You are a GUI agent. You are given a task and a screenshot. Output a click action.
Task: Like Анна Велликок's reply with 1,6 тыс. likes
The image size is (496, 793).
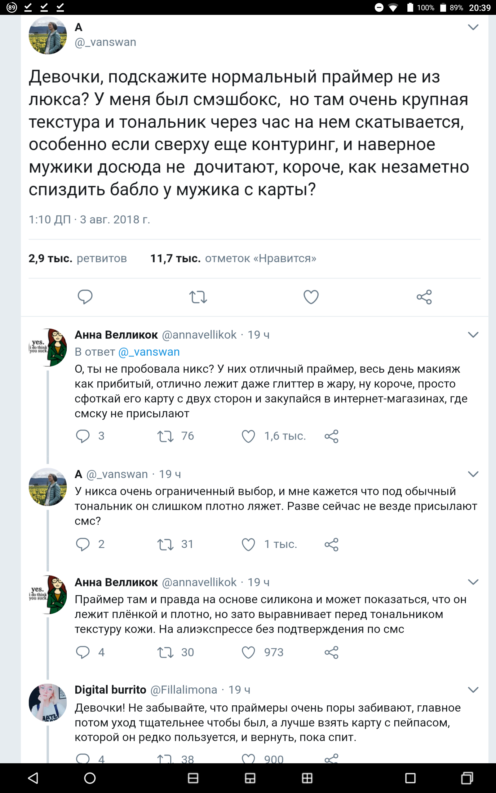(248, 436)
